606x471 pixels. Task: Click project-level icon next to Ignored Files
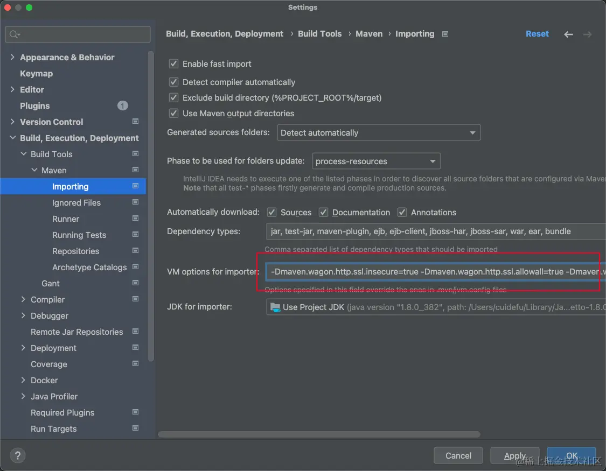[135, 202]
